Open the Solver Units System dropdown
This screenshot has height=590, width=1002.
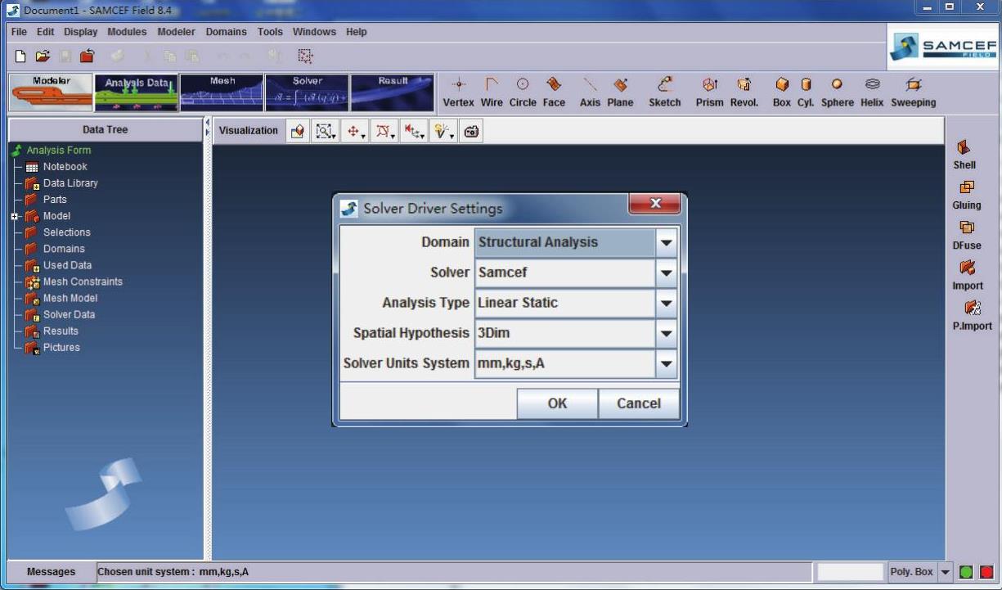[667, 364]
